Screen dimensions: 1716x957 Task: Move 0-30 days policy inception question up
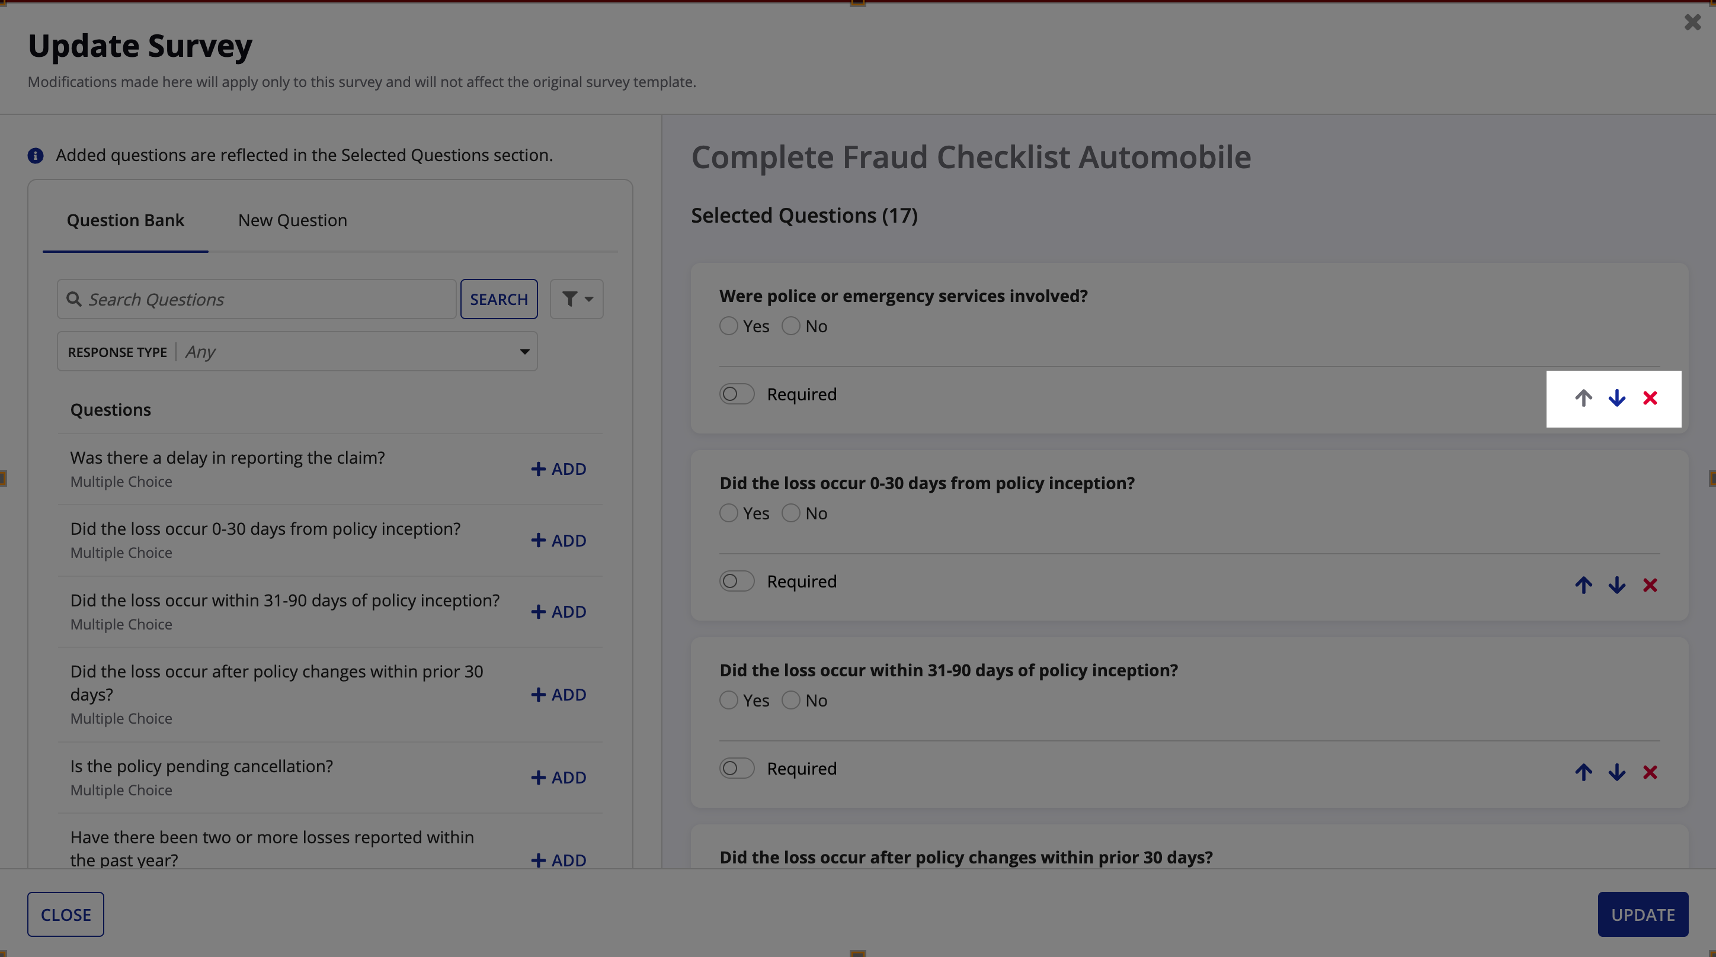point(1583,585)
